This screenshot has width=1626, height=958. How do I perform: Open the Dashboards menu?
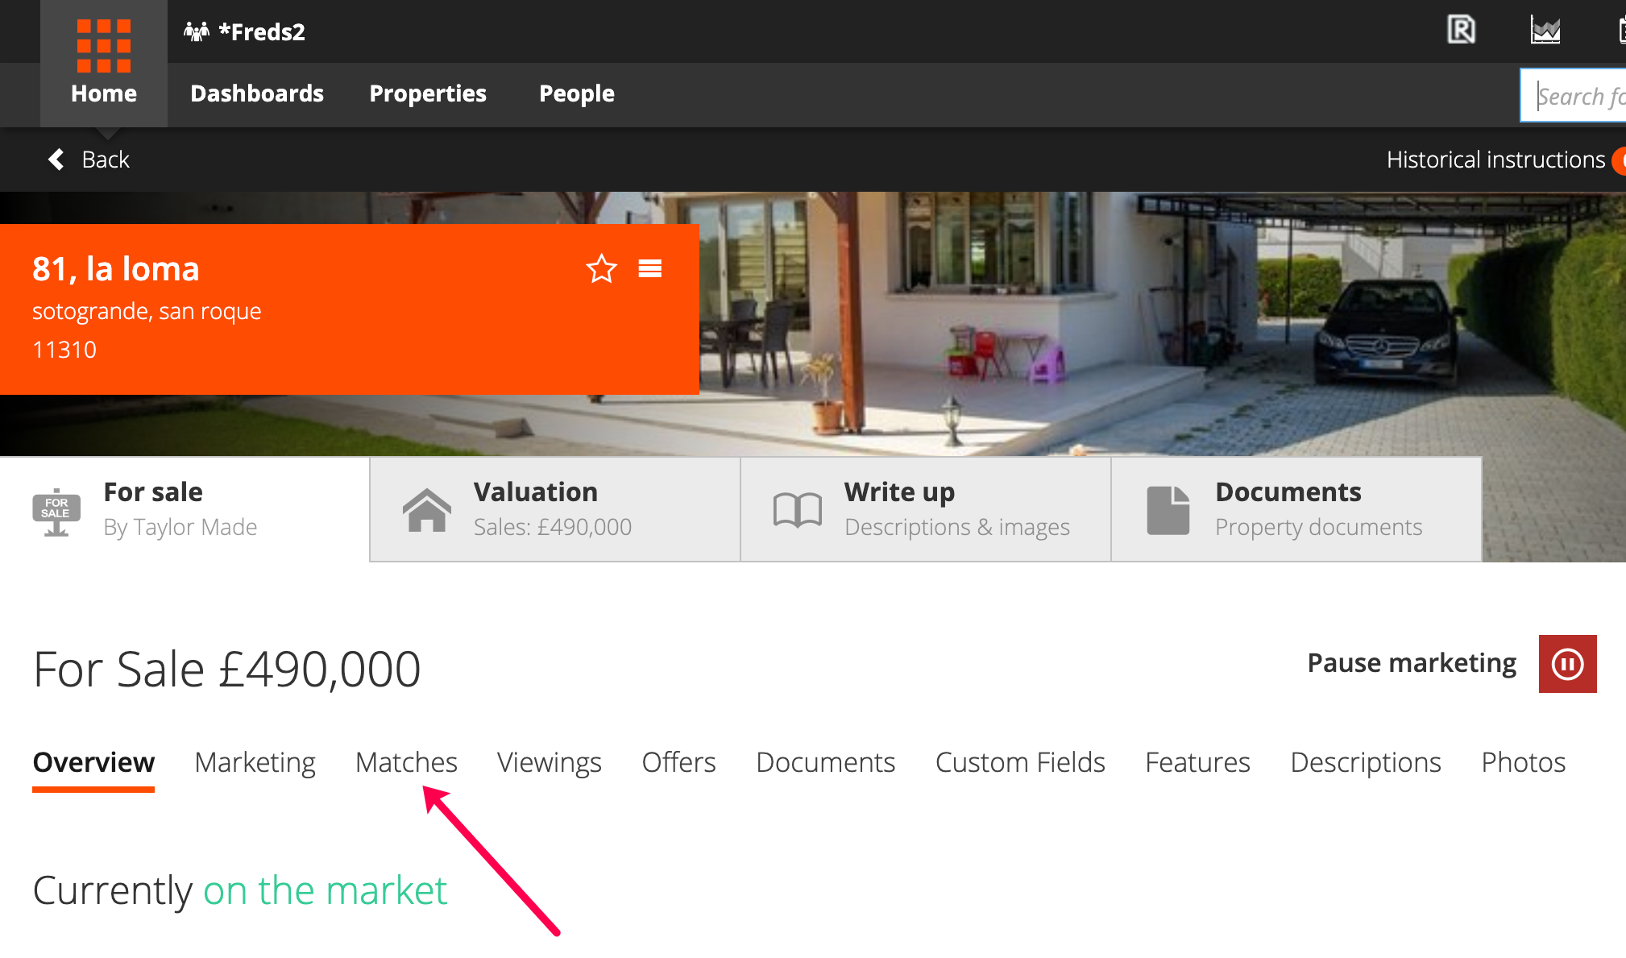tap(257, 93)
